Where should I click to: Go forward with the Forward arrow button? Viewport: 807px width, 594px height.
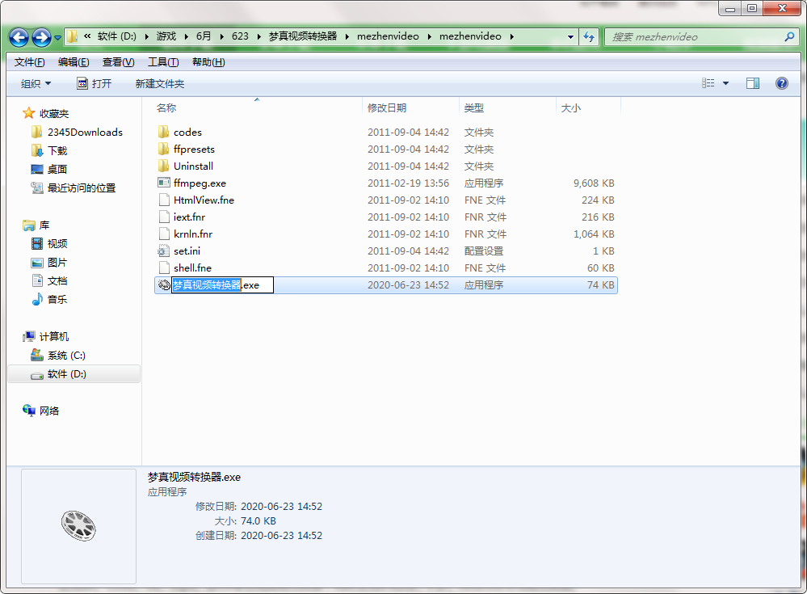41,37
